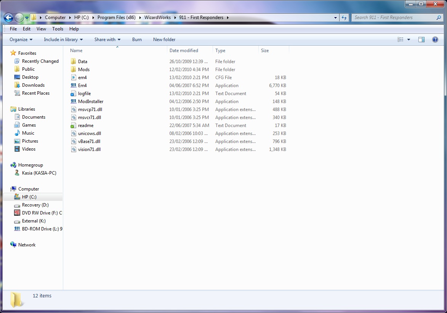The width and height of the screenshot is (447, 313).
Task: Open the Help menu
Action: 74,29
